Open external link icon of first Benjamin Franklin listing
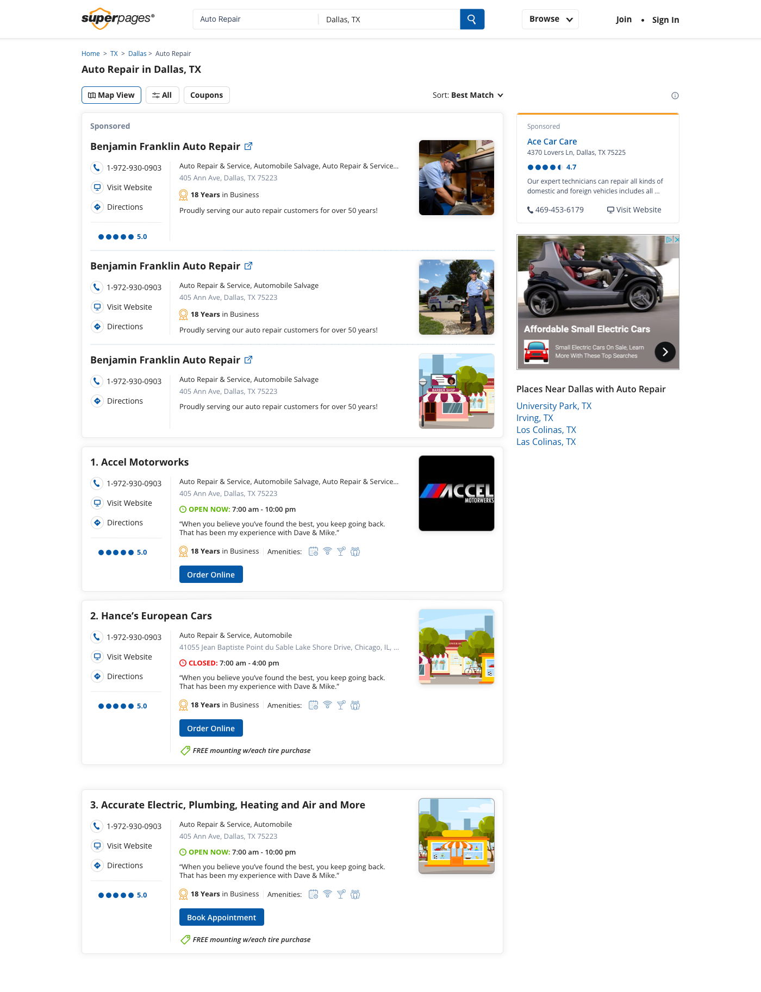The image size is (761, 992). [248, 146]
